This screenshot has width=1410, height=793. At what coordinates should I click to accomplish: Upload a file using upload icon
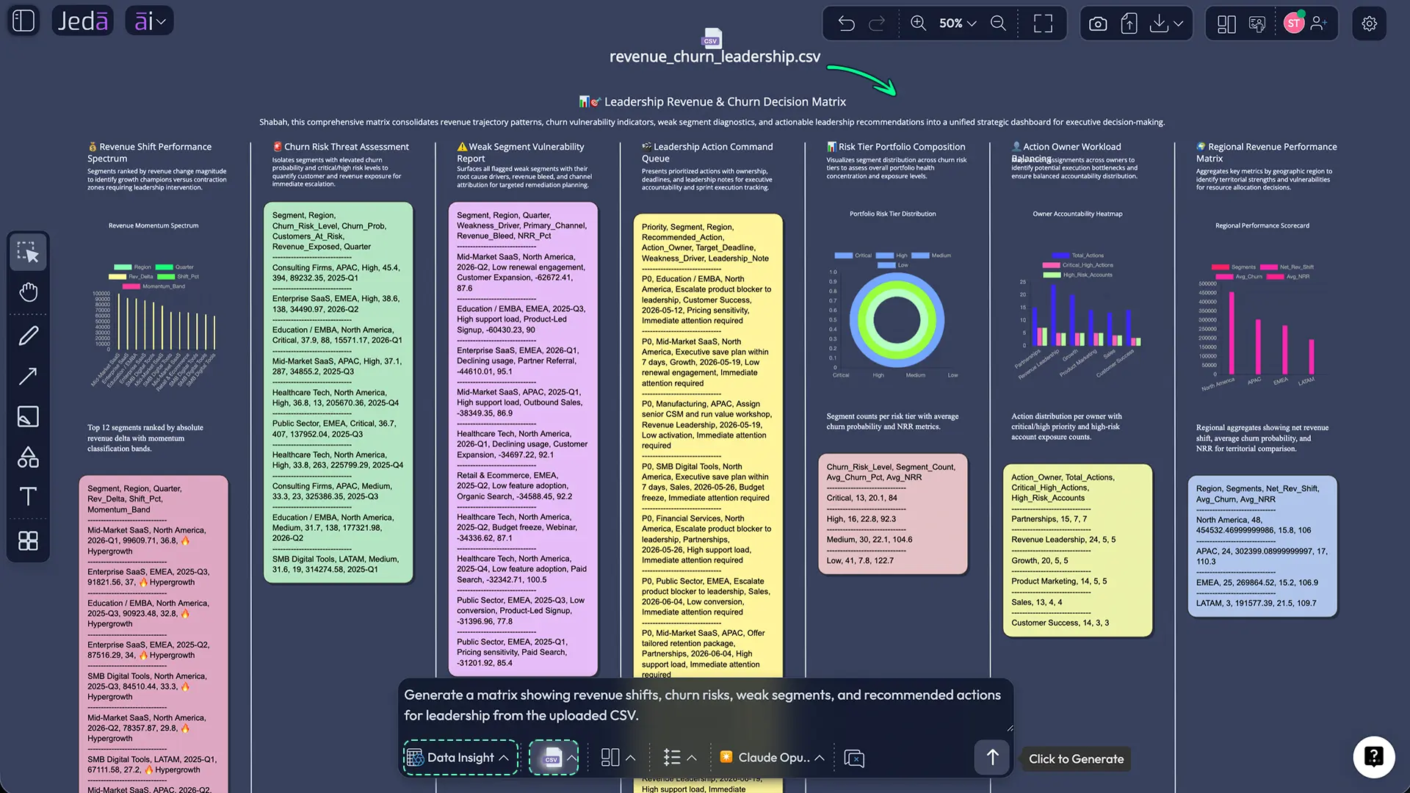[x=1129, y=23]
